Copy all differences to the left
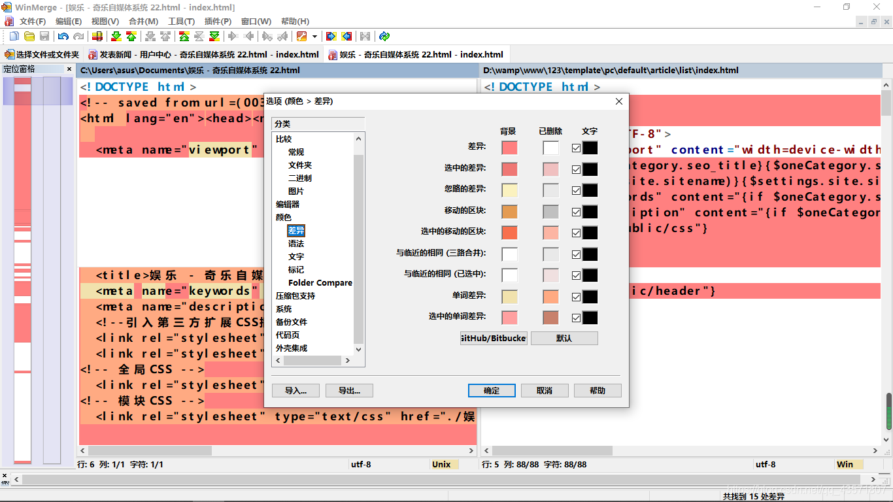The image size is (893, 502). click(346, 37)
